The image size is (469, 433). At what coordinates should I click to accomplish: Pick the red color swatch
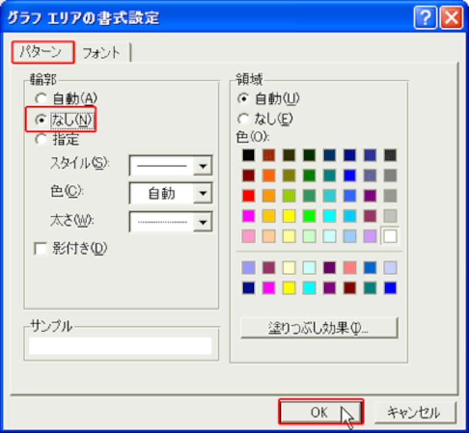pyautogui.click(x=249, y=195)
